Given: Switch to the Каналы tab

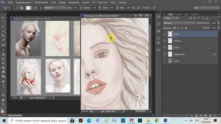Looking at the screenshot, I should [178, 14].
